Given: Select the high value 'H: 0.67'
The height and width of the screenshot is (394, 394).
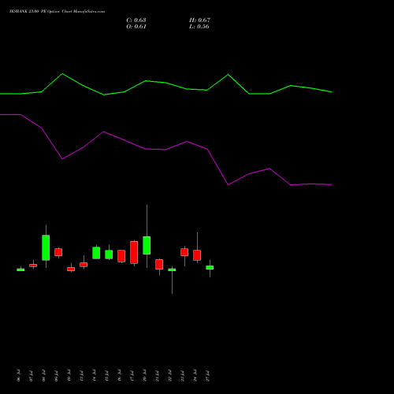Looking at the screenshot, I should point(199,20).
